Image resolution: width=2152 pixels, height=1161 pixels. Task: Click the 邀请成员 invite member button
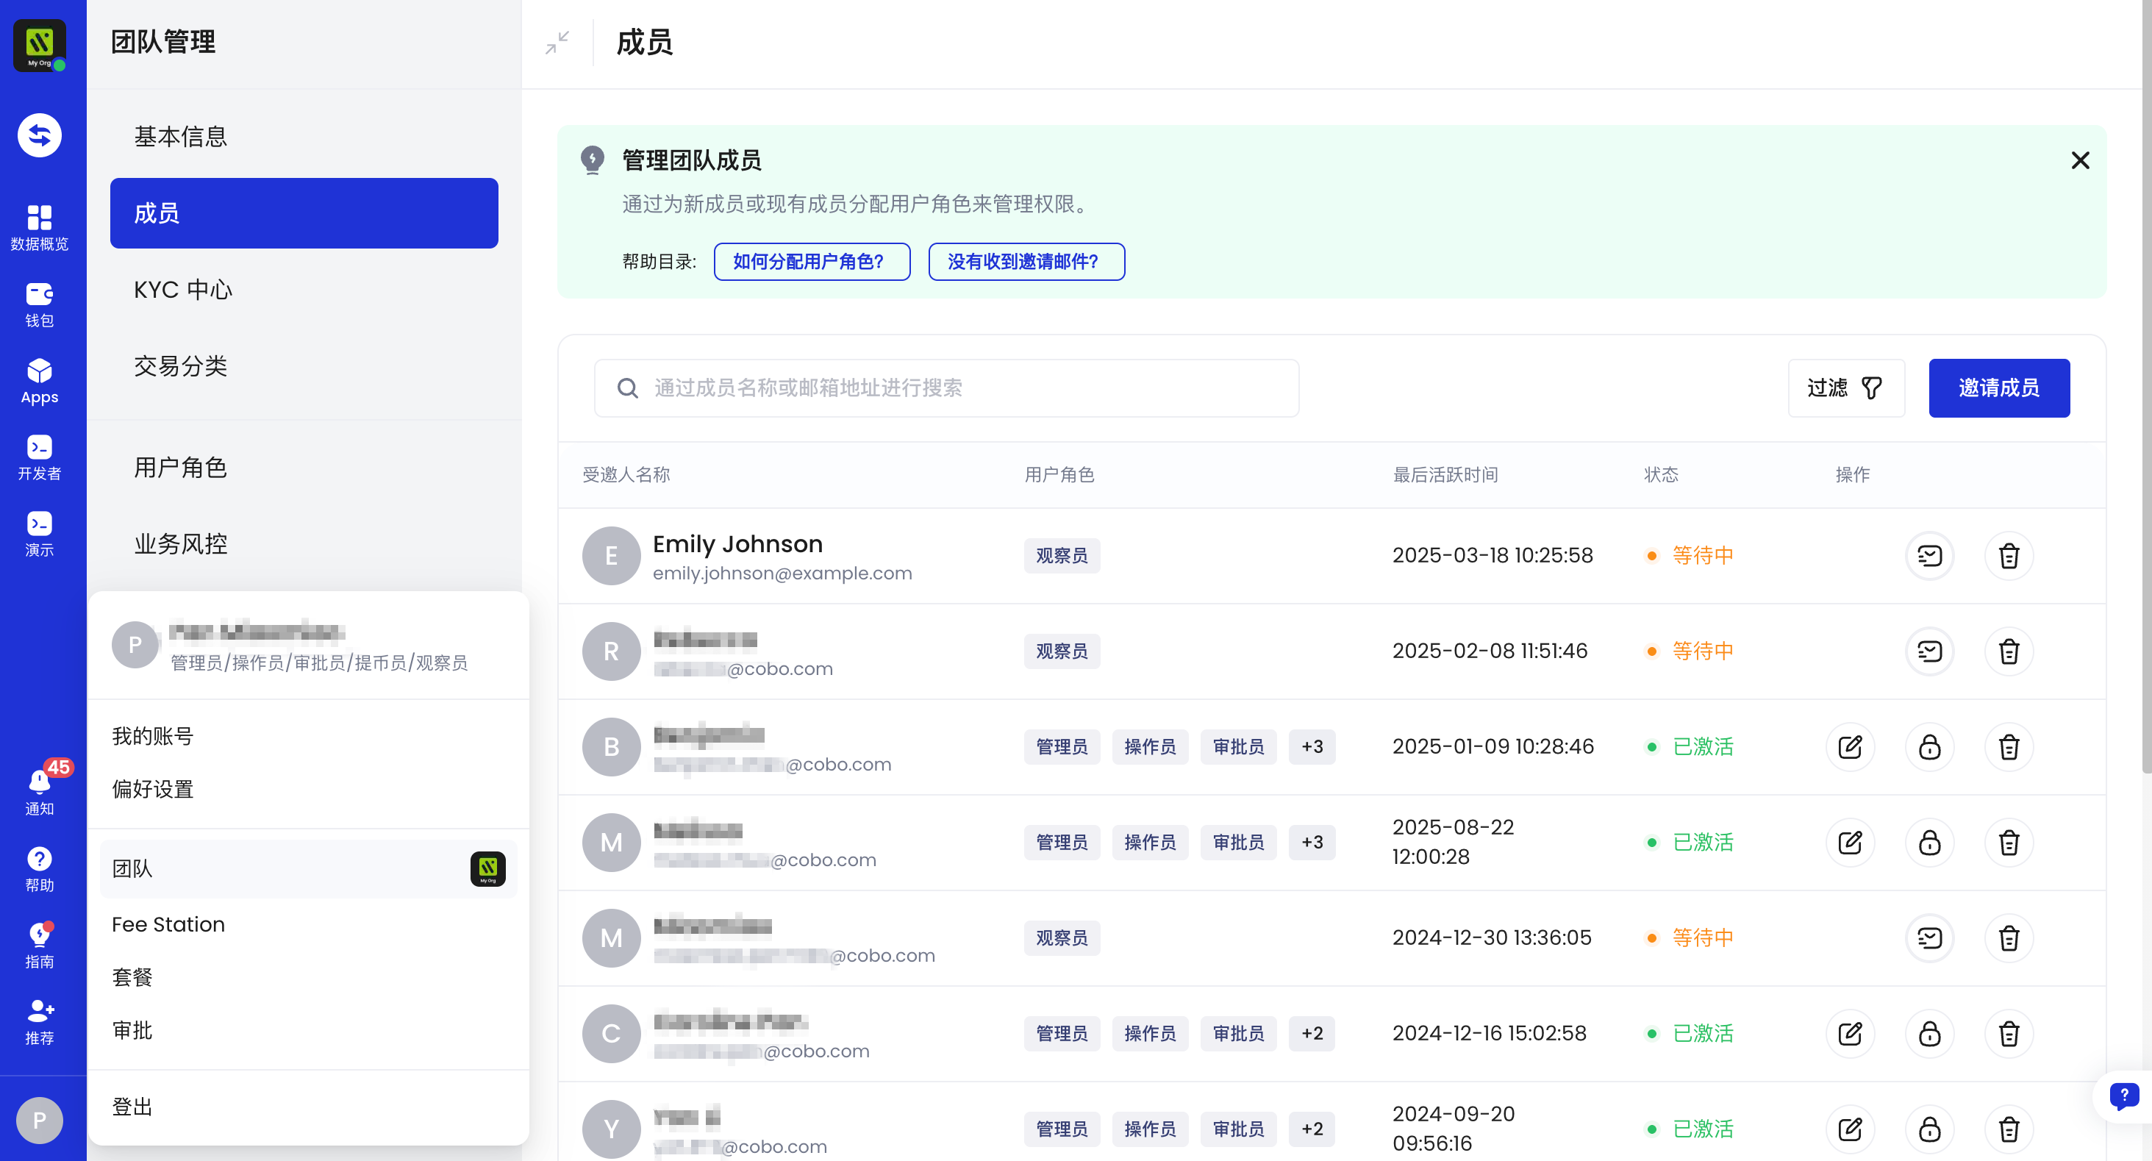click(1999, 387)
